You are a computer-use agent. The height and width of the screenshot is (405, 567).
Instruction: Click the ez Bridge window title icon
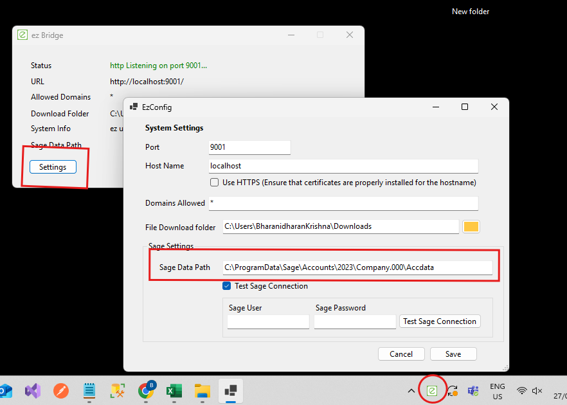point(22,35)
